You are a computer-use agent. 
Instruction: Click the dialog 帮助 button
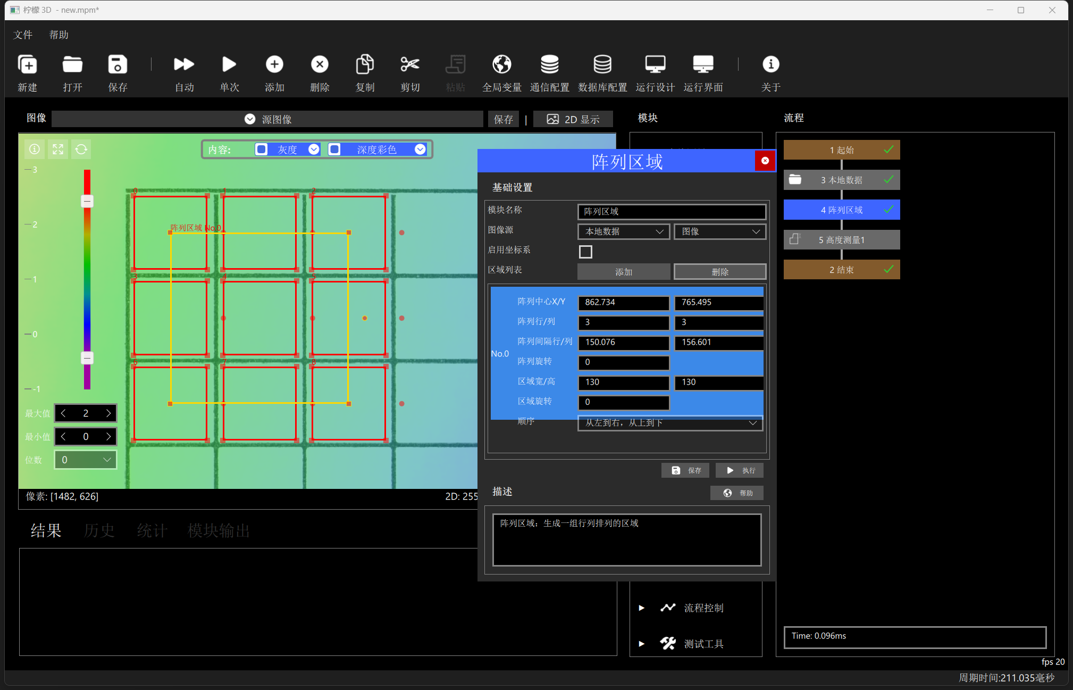(737, 493)
